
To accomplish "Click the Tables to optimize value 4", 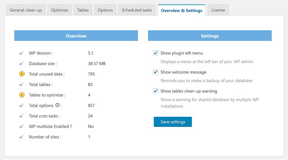I will pos(89,95).
